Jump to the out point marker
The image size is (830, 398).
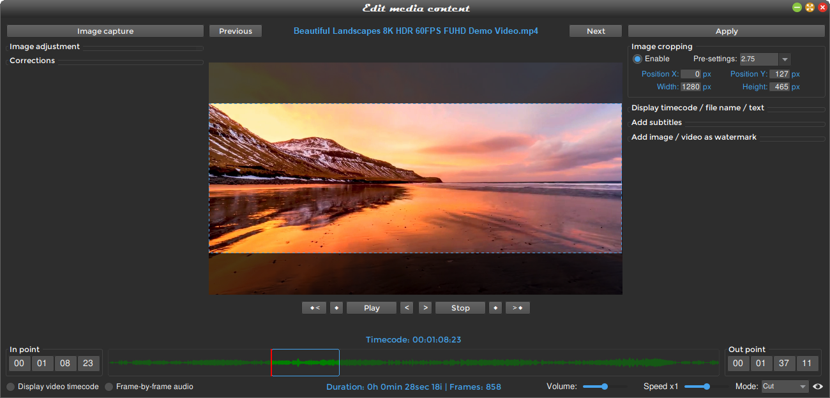coord(517,307)
